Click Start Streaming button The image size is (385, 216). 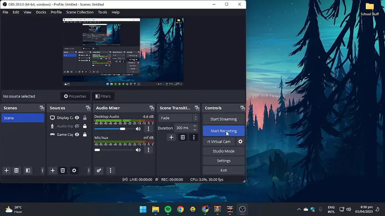[224, 119]
